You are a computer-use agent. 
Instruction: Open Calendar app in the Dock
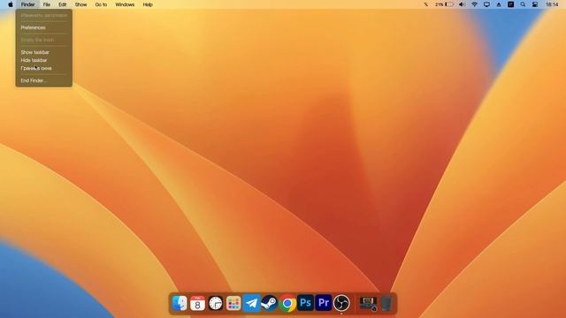click(x=197, y=303)
